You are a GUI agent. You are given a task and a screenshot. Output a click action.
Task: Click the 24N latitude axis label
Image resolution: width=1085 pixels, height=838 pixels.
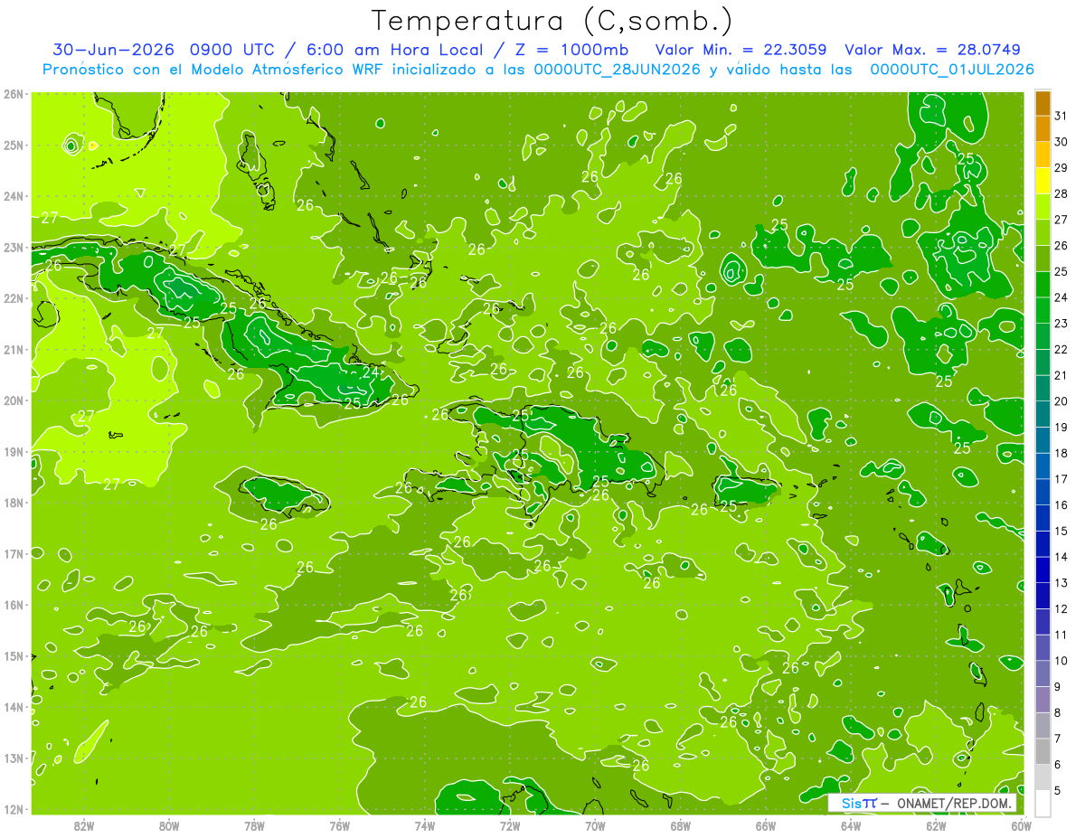pos(14,196)
